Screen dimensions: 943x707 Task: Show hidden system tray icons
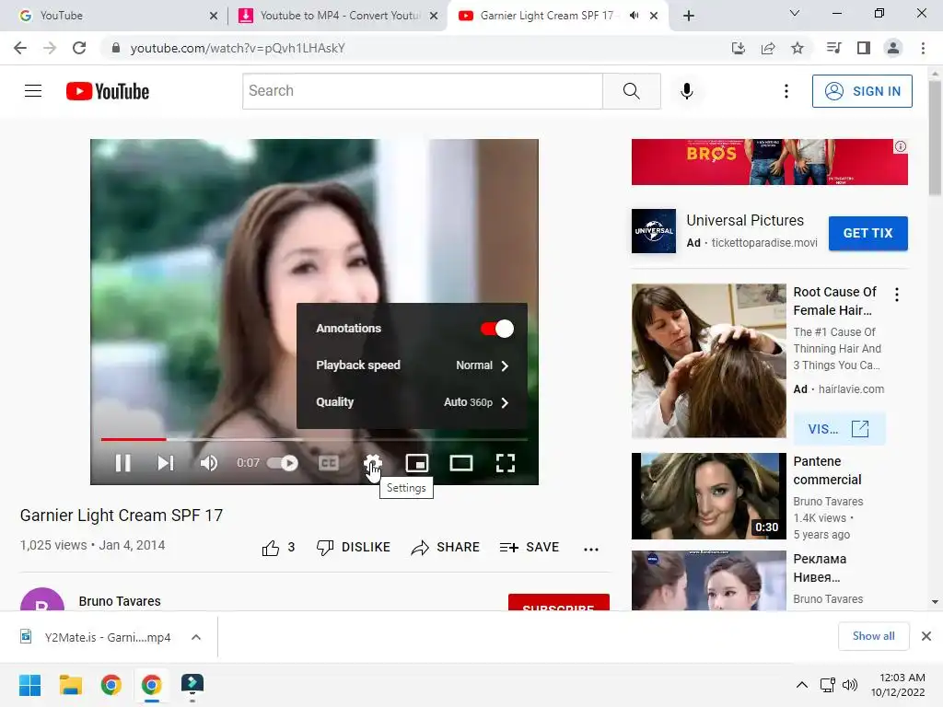coord(802,685)
